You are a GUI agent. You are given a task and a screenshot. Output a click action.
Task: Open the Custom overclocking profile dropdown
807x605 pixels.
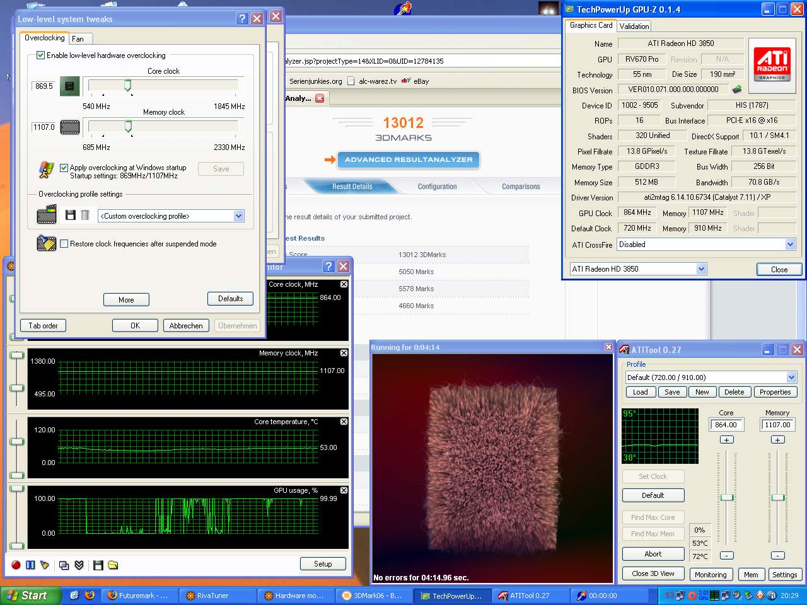pos(238,216)
